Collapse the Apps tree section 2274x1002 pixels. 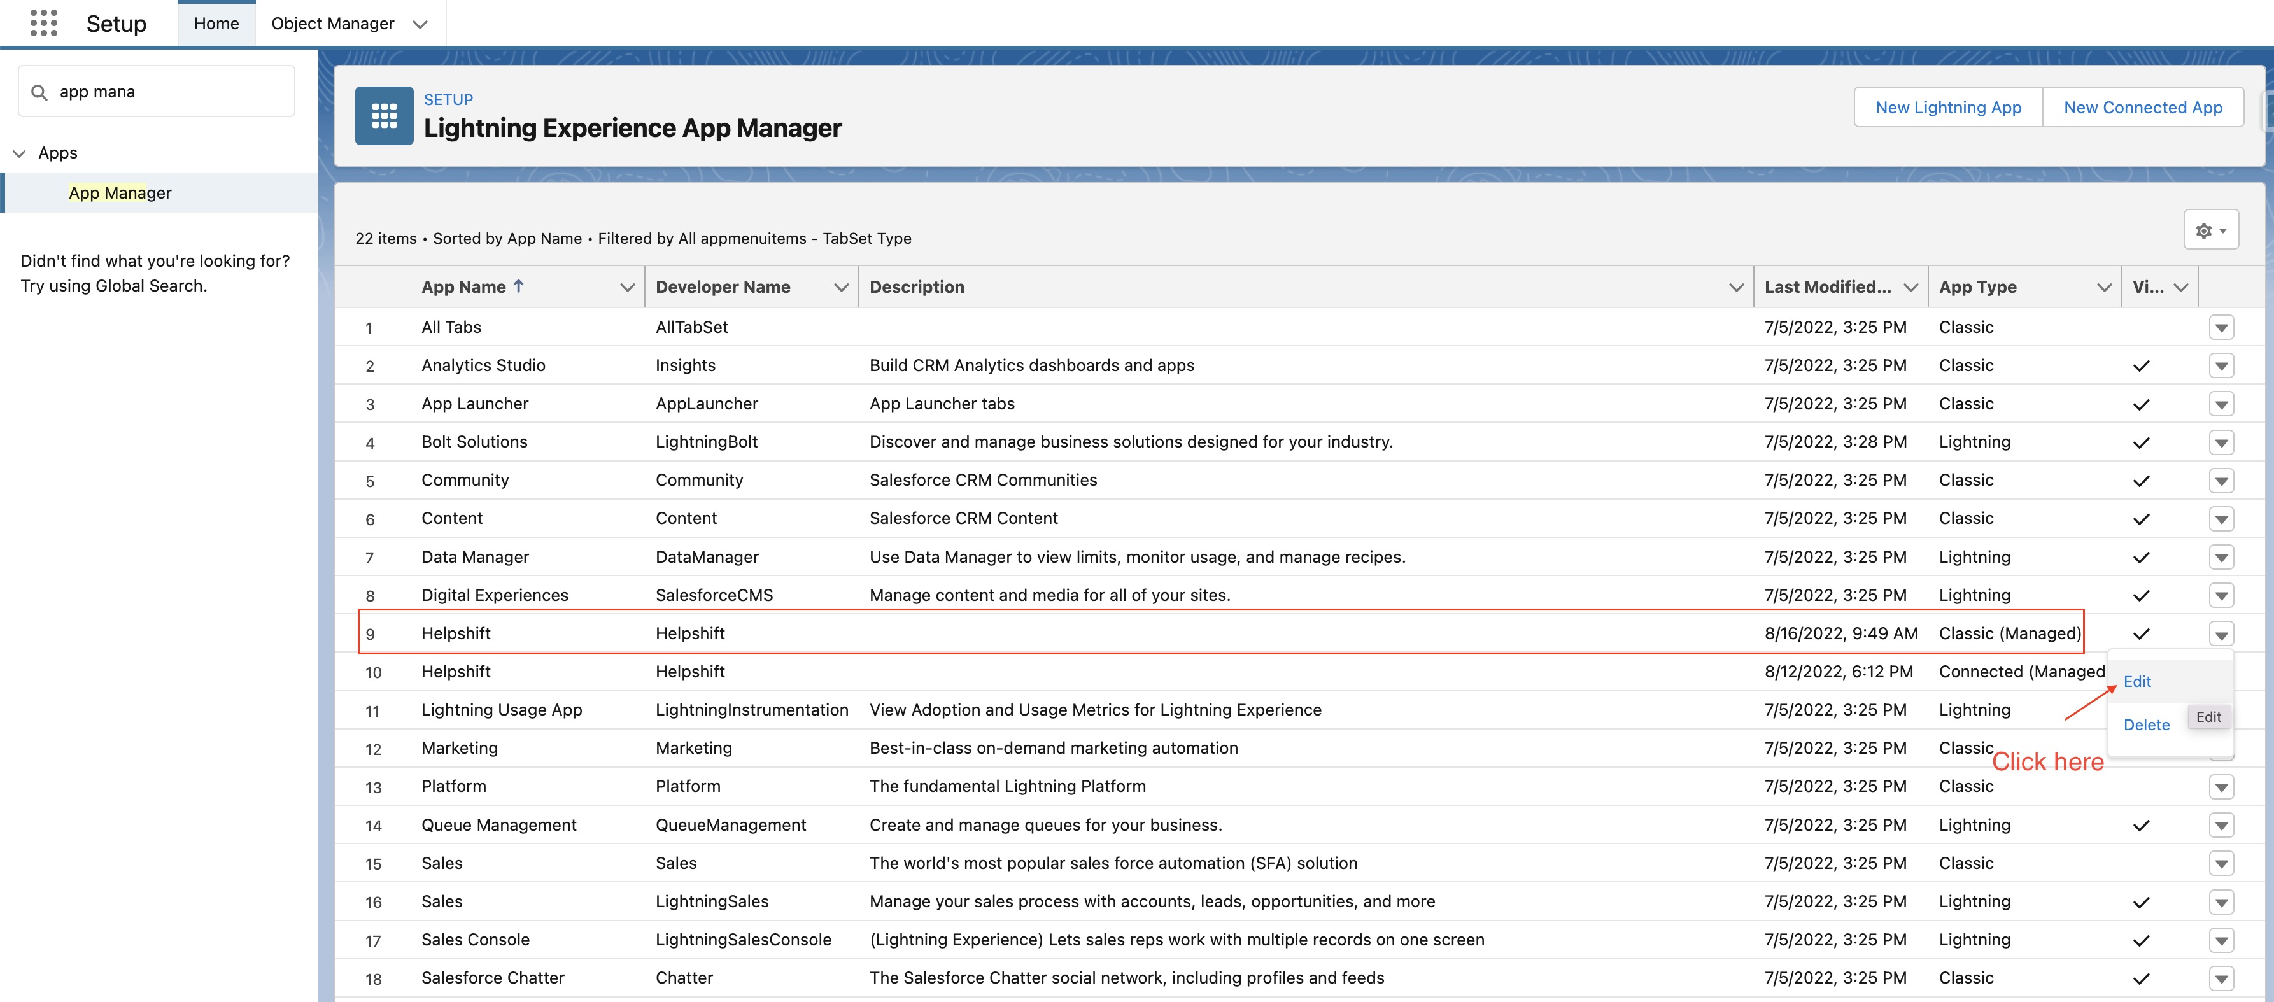pyautogui.click(x=20, y=153)
